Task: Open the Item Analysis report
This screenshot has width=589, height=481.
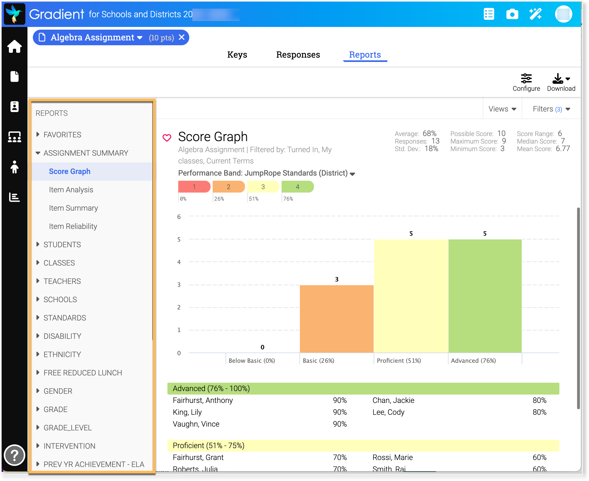Action: [71, 190]
